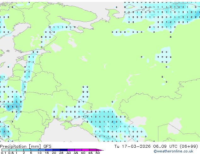The width and height of the screenshot is (200, 154).
Task: Click the 'GFS' model label
Action: [x=47, y=146]
